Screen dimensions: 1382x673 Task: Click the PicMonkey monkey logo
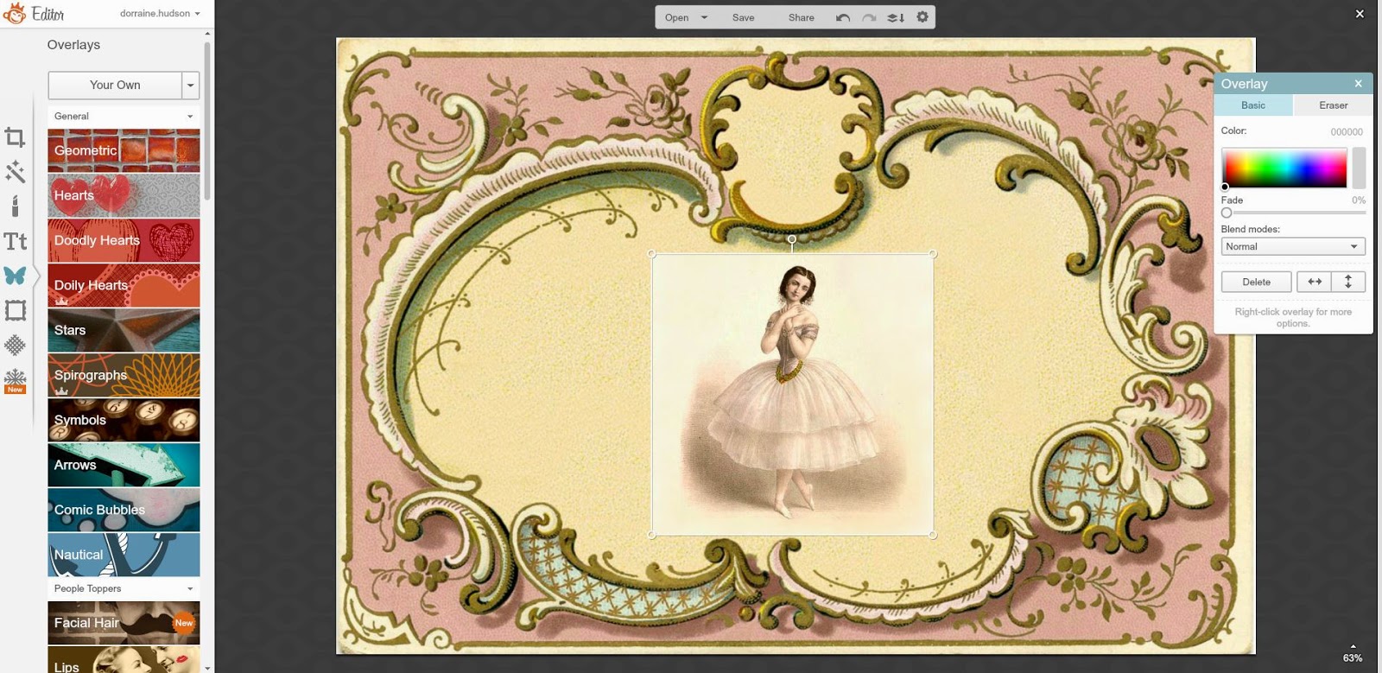coord(15,13)
